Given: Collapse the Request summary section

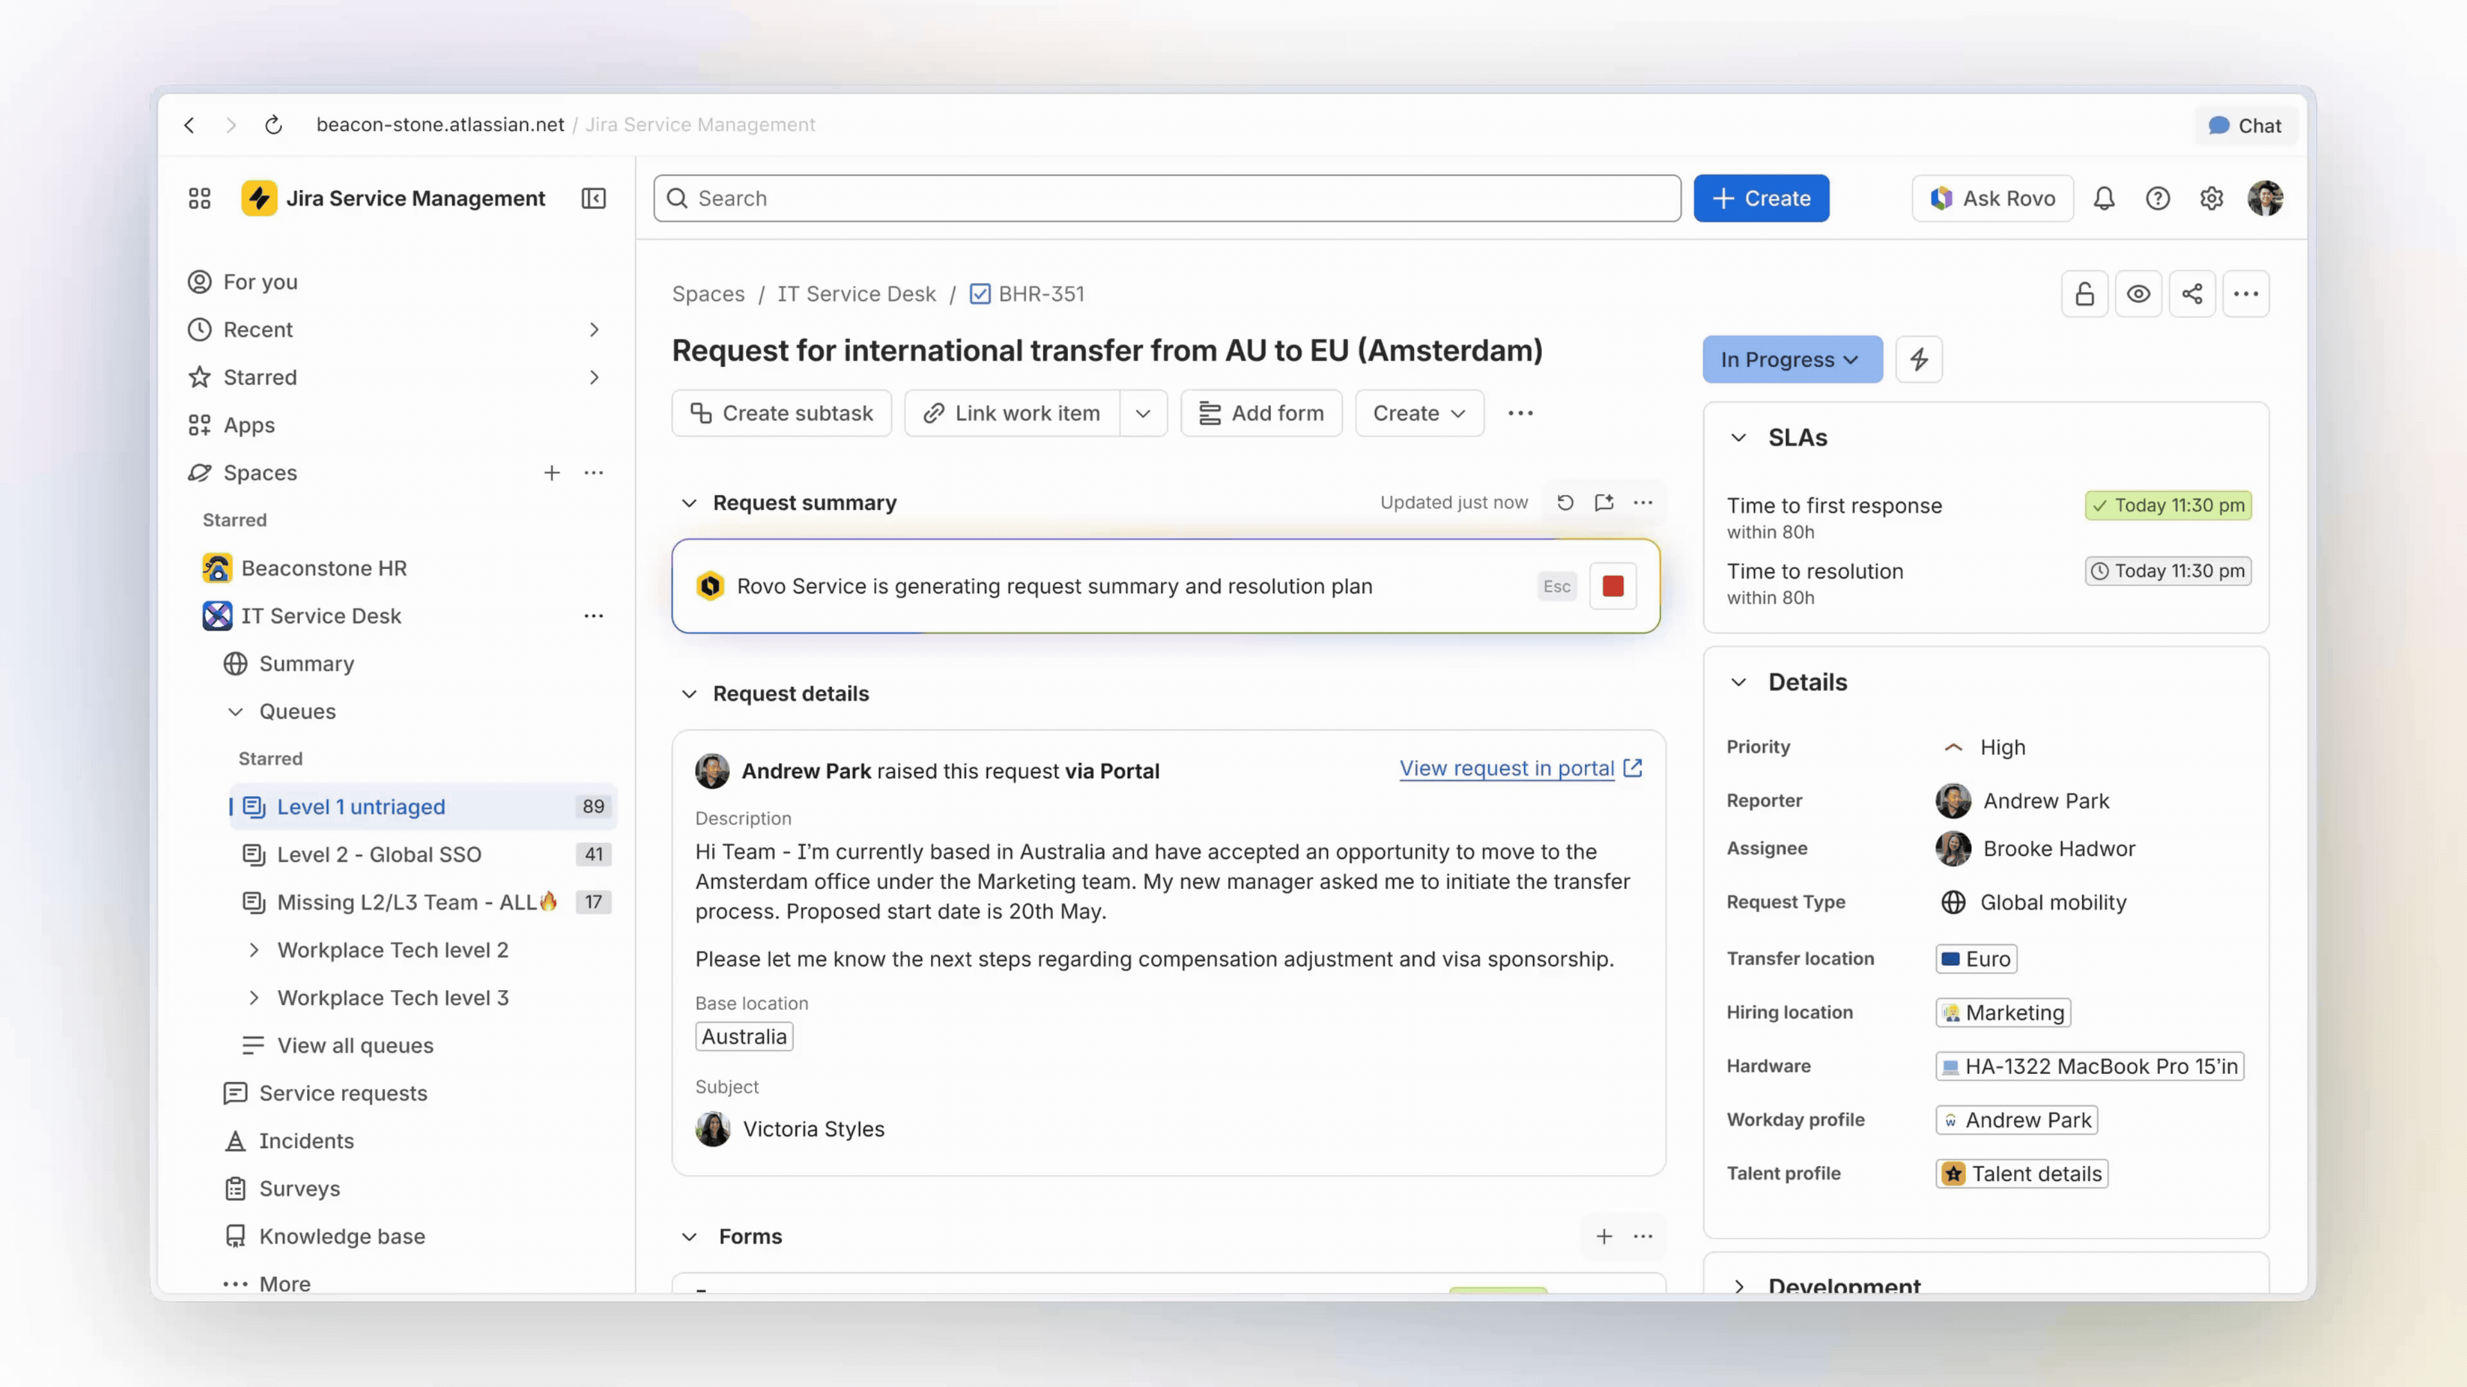Looking at the screenshot, I should (689, 503).
